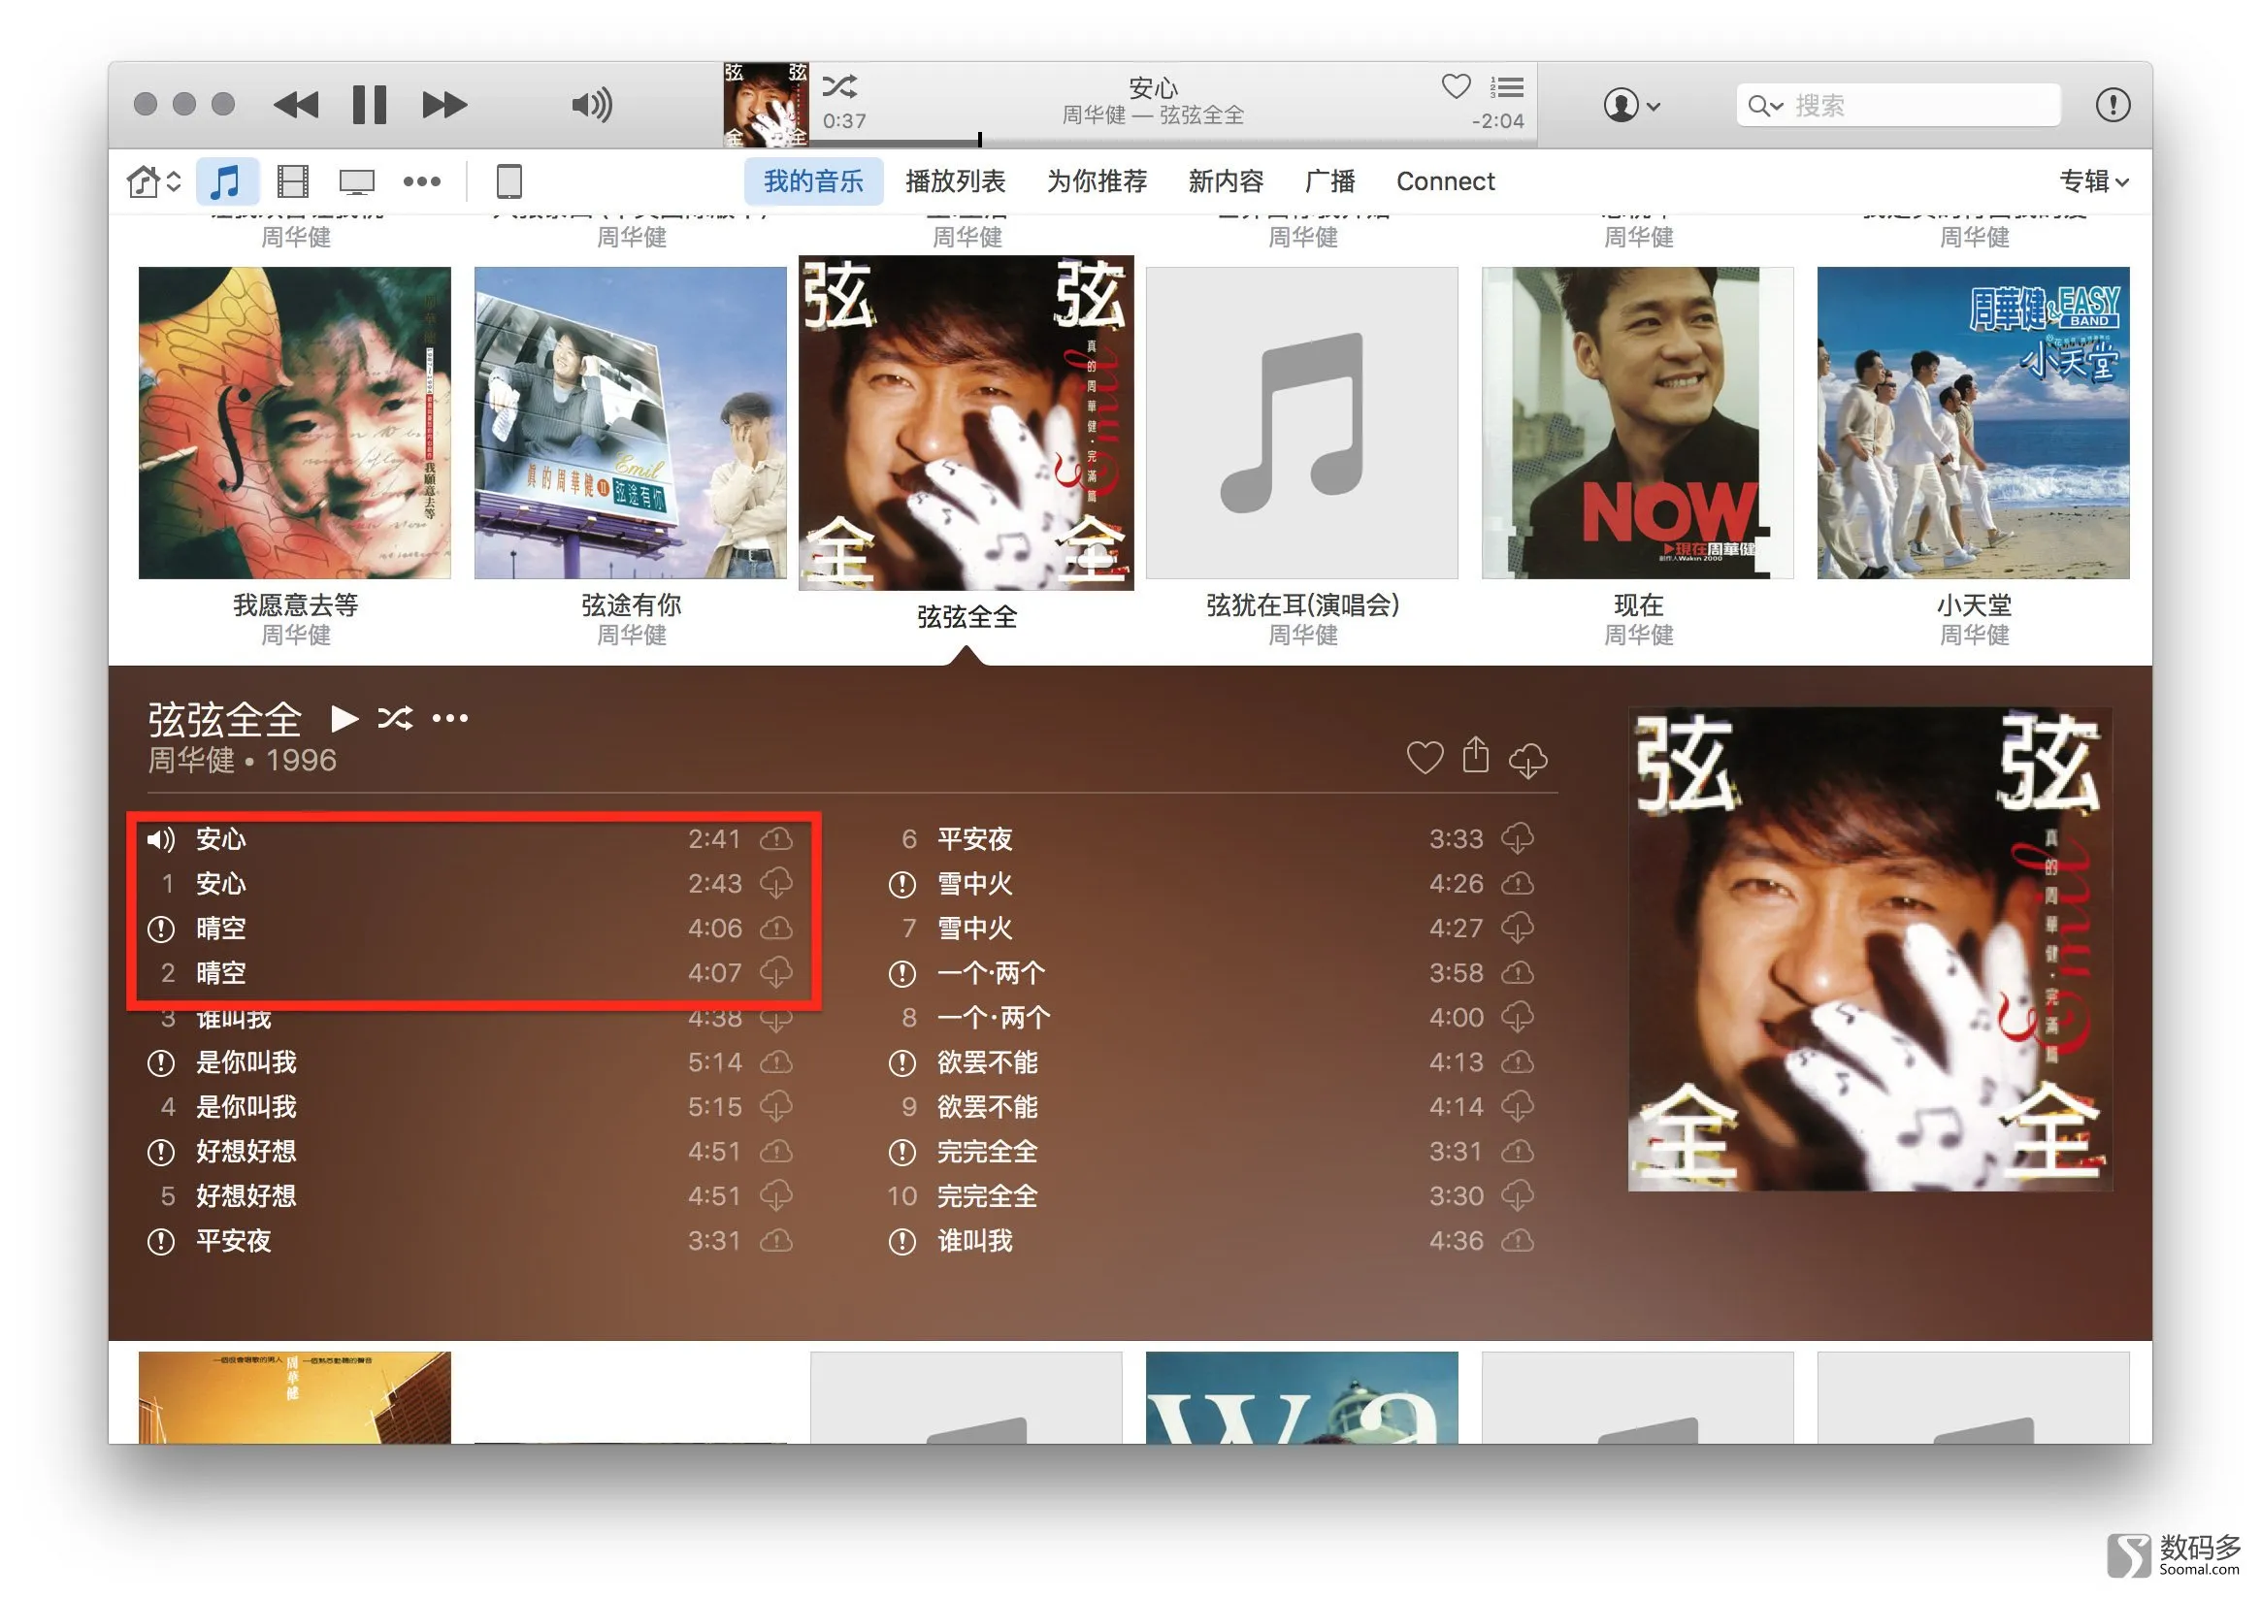Click the iPhone device icon
Screen dimensions: 2261x1599
pos(508,181)
